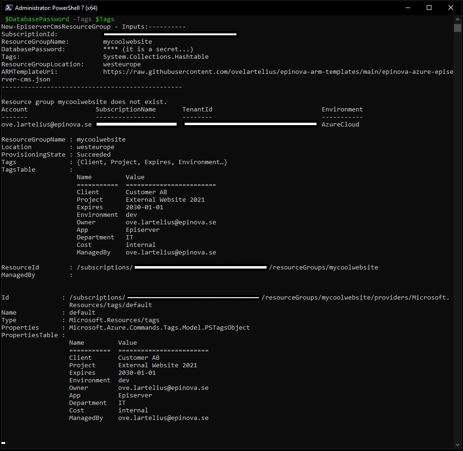
Task: Click the redacted SubscriptionId bar
Action: pos(171,34)
